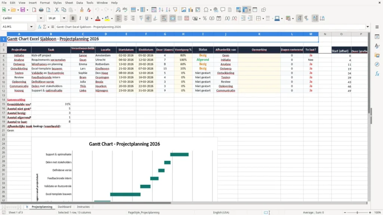Open the Name Box dropdown arrow
The width and height of the screenshot is (383, 215).
[x=31, y=27]
